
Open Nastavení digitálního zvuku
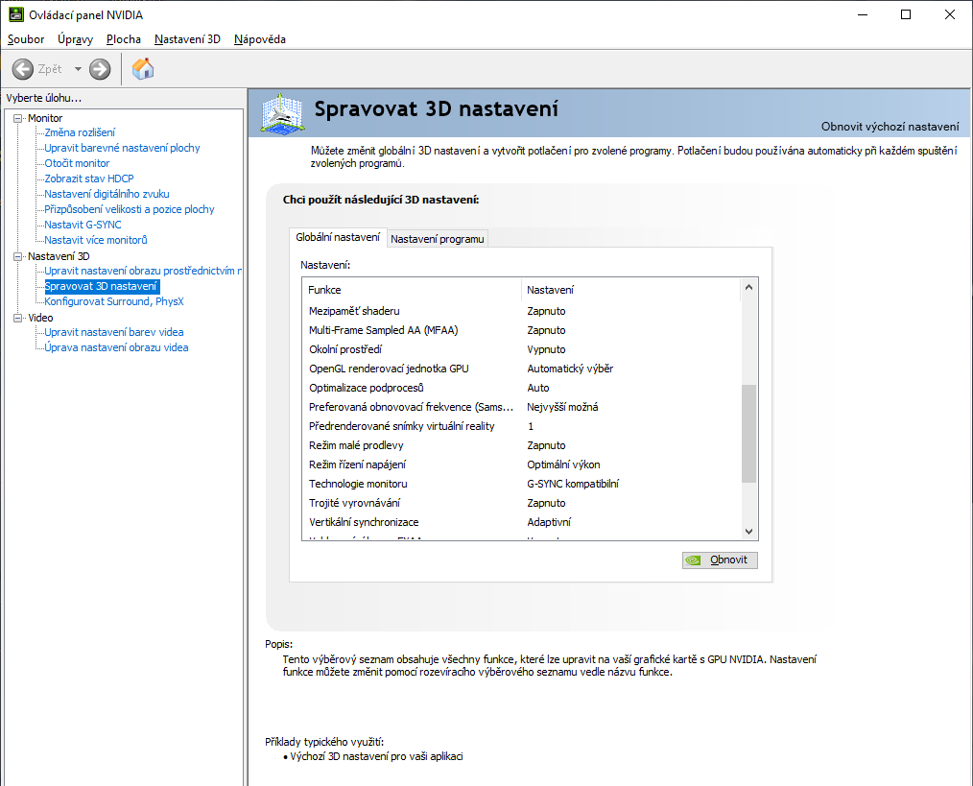tap(107, 194)
